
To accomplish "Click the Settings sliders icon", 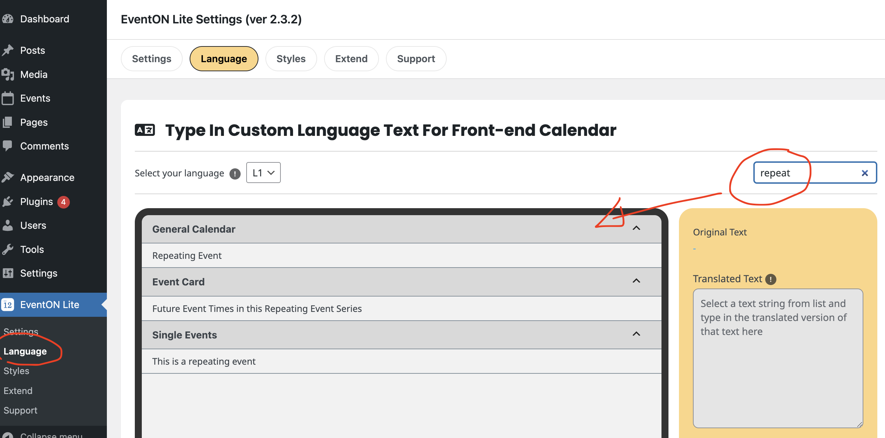I will point(8,273).
